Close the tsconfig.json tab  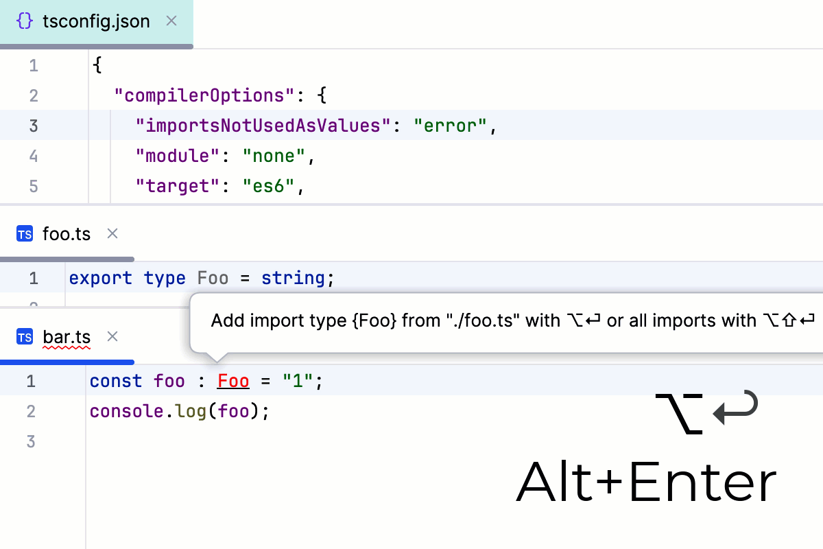point(171,21)
